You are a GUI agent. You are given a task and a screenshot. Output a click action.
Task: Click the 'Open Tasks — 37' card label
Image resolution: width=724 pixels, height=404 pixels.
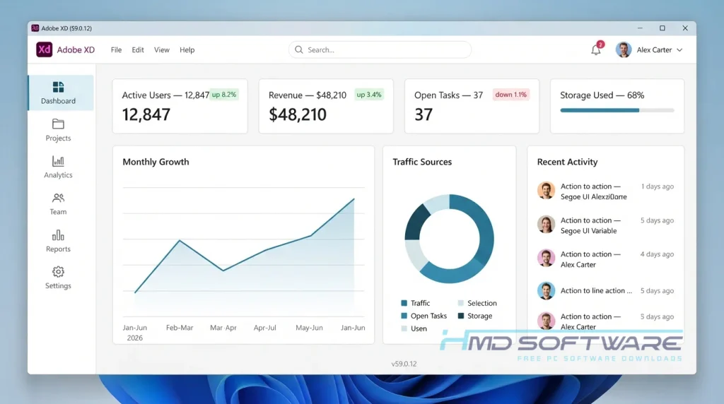448,95
